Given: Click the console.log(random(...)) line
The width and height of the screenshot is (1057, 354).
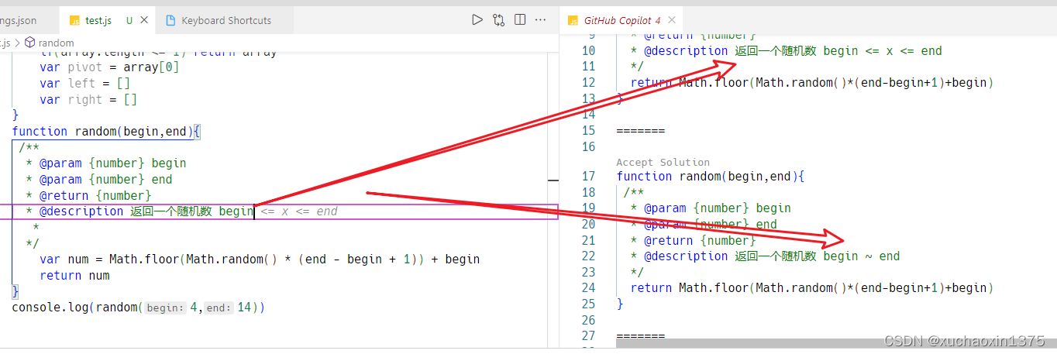Looking at the screenshot, I should pos(138,307).
